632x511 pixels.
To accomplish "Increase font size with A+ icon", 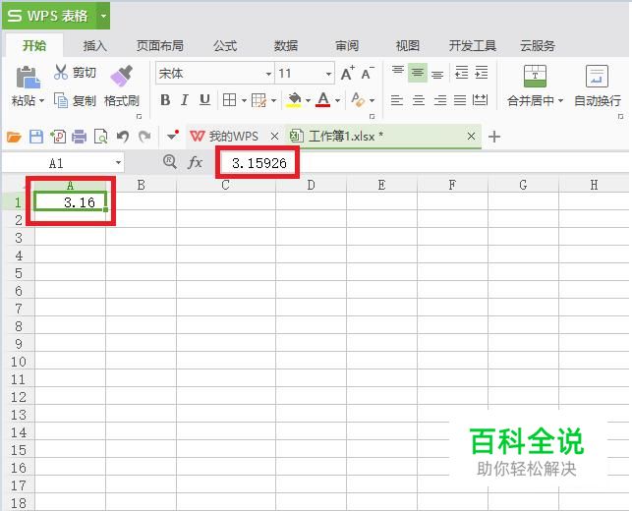I will coord(347,73).
